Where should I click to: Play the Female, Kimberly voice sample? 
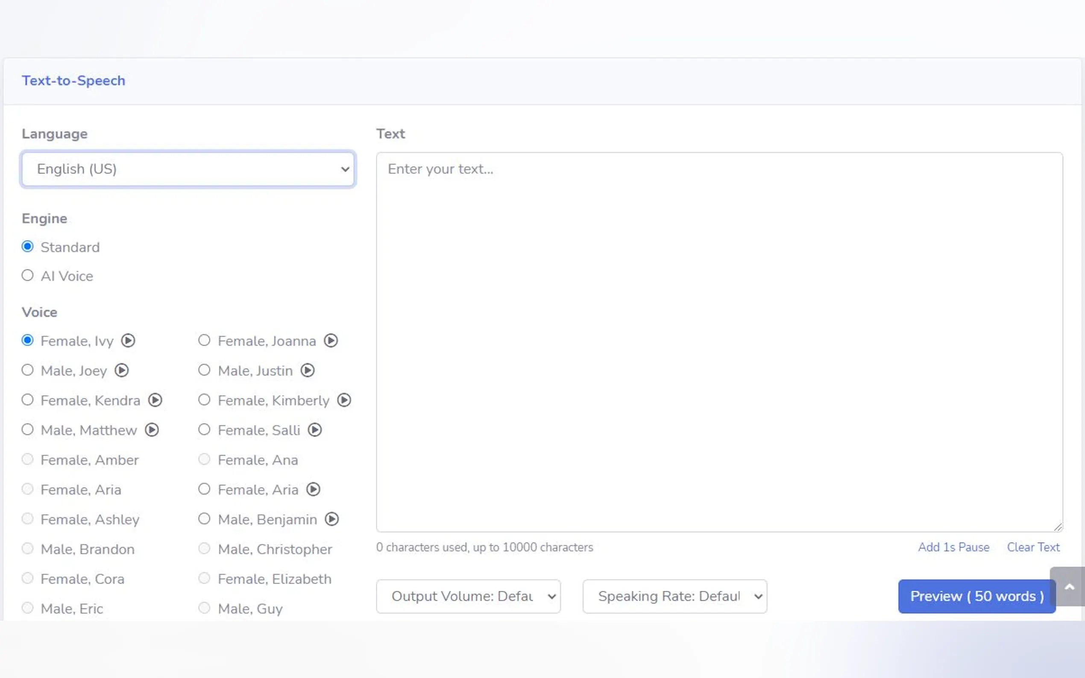[x=344, y=400]
